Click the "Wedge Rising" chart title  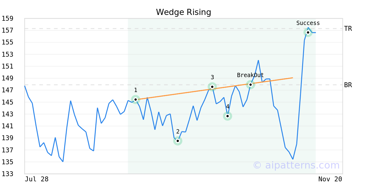pos(183,12)
